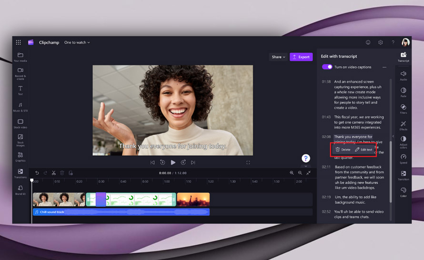Open settings gear in header
This screenshot has height=260, width=424.
(381, 42)
